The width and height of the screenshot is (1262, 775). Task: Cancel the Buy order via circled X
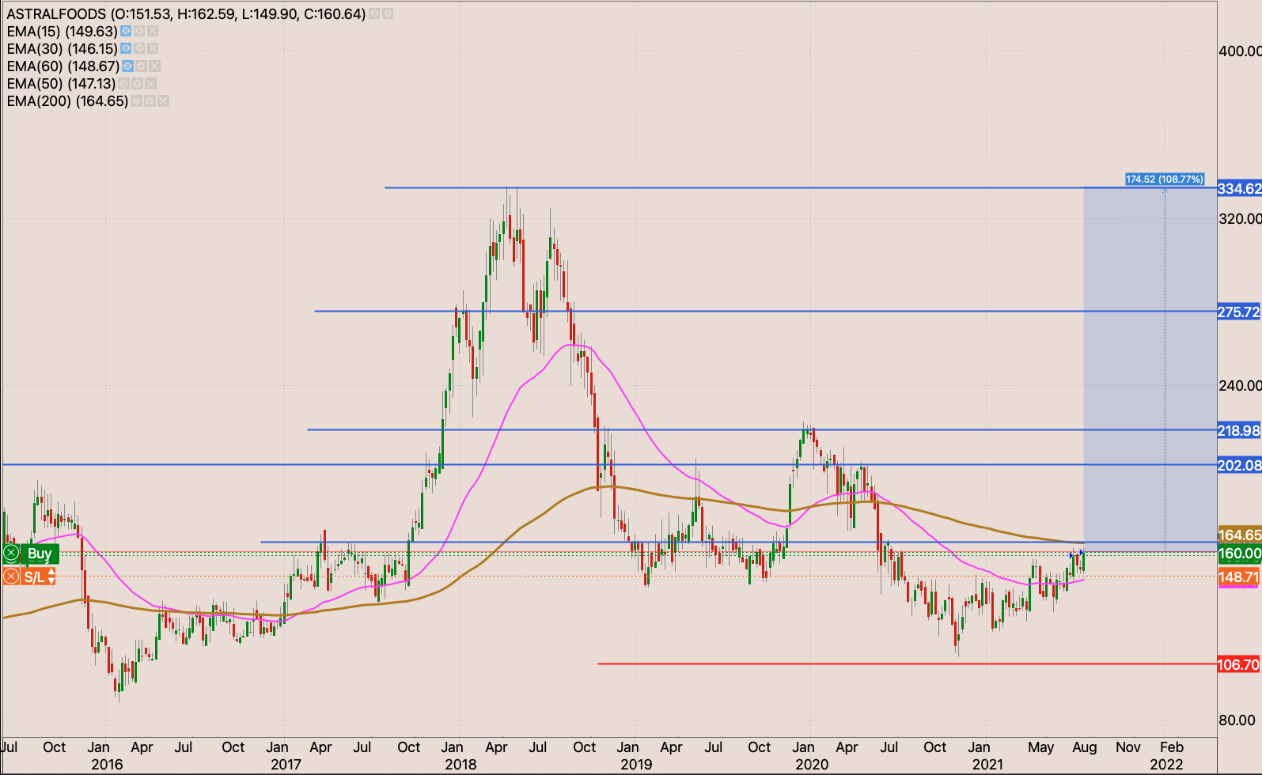pyautogui.click(x=11, y=553)
